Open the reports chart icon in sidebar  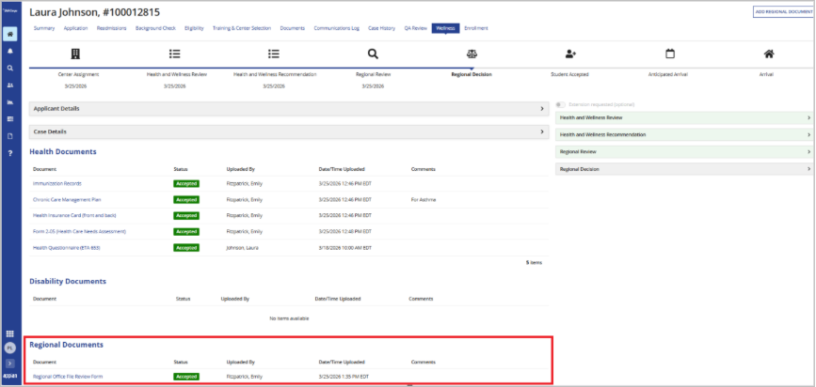(10, 102)
